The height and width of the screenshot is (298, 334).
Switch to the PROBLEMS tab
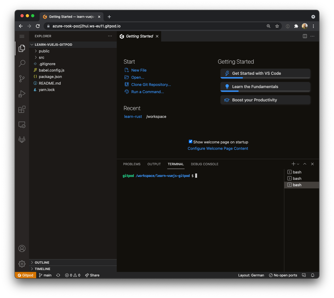132,164
